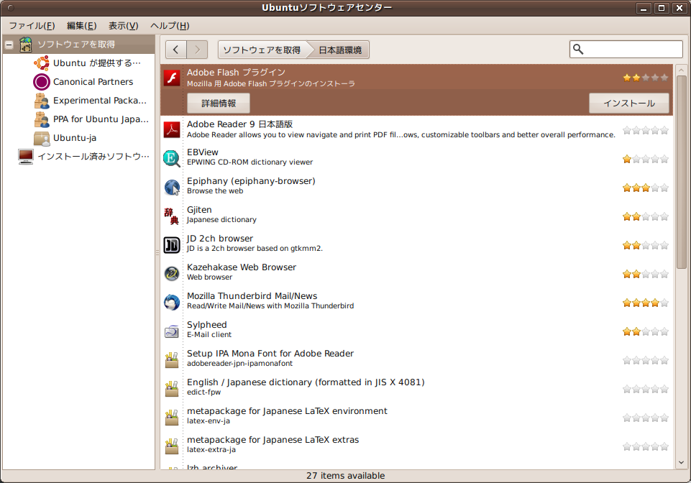This screenshot has width=691, height=483.
Task: Select Setup IPA Mona Font for Adobe Reader
Action: click(x=416, y=360)
